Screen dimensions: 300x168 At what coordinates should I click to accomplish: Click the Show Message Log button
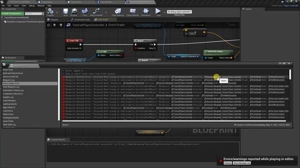[x=242, y=163]
